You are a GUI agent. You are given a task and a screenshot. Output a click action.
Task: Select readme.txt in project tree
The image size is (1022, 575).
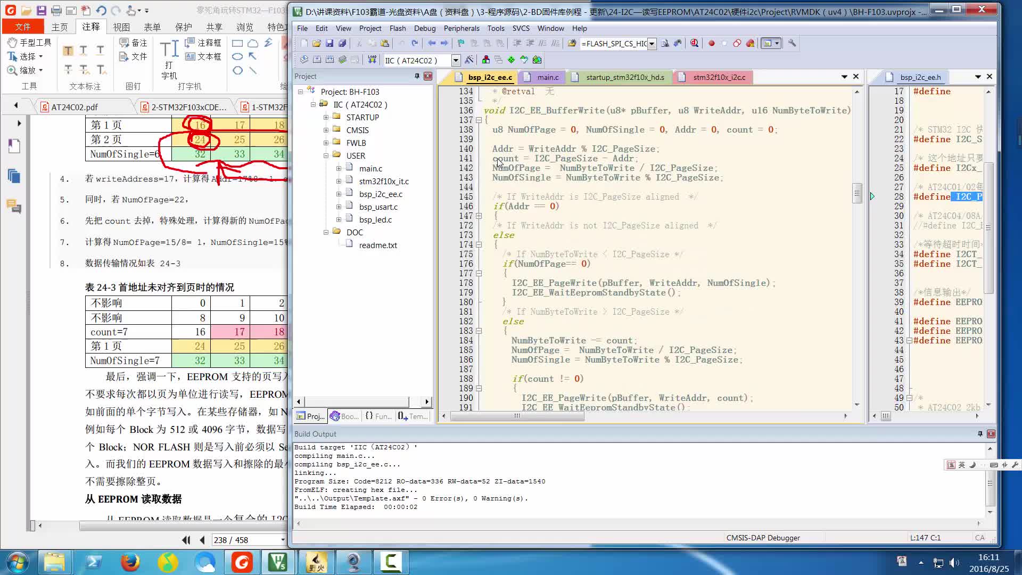pyautogui.click(x=371, y=245)
